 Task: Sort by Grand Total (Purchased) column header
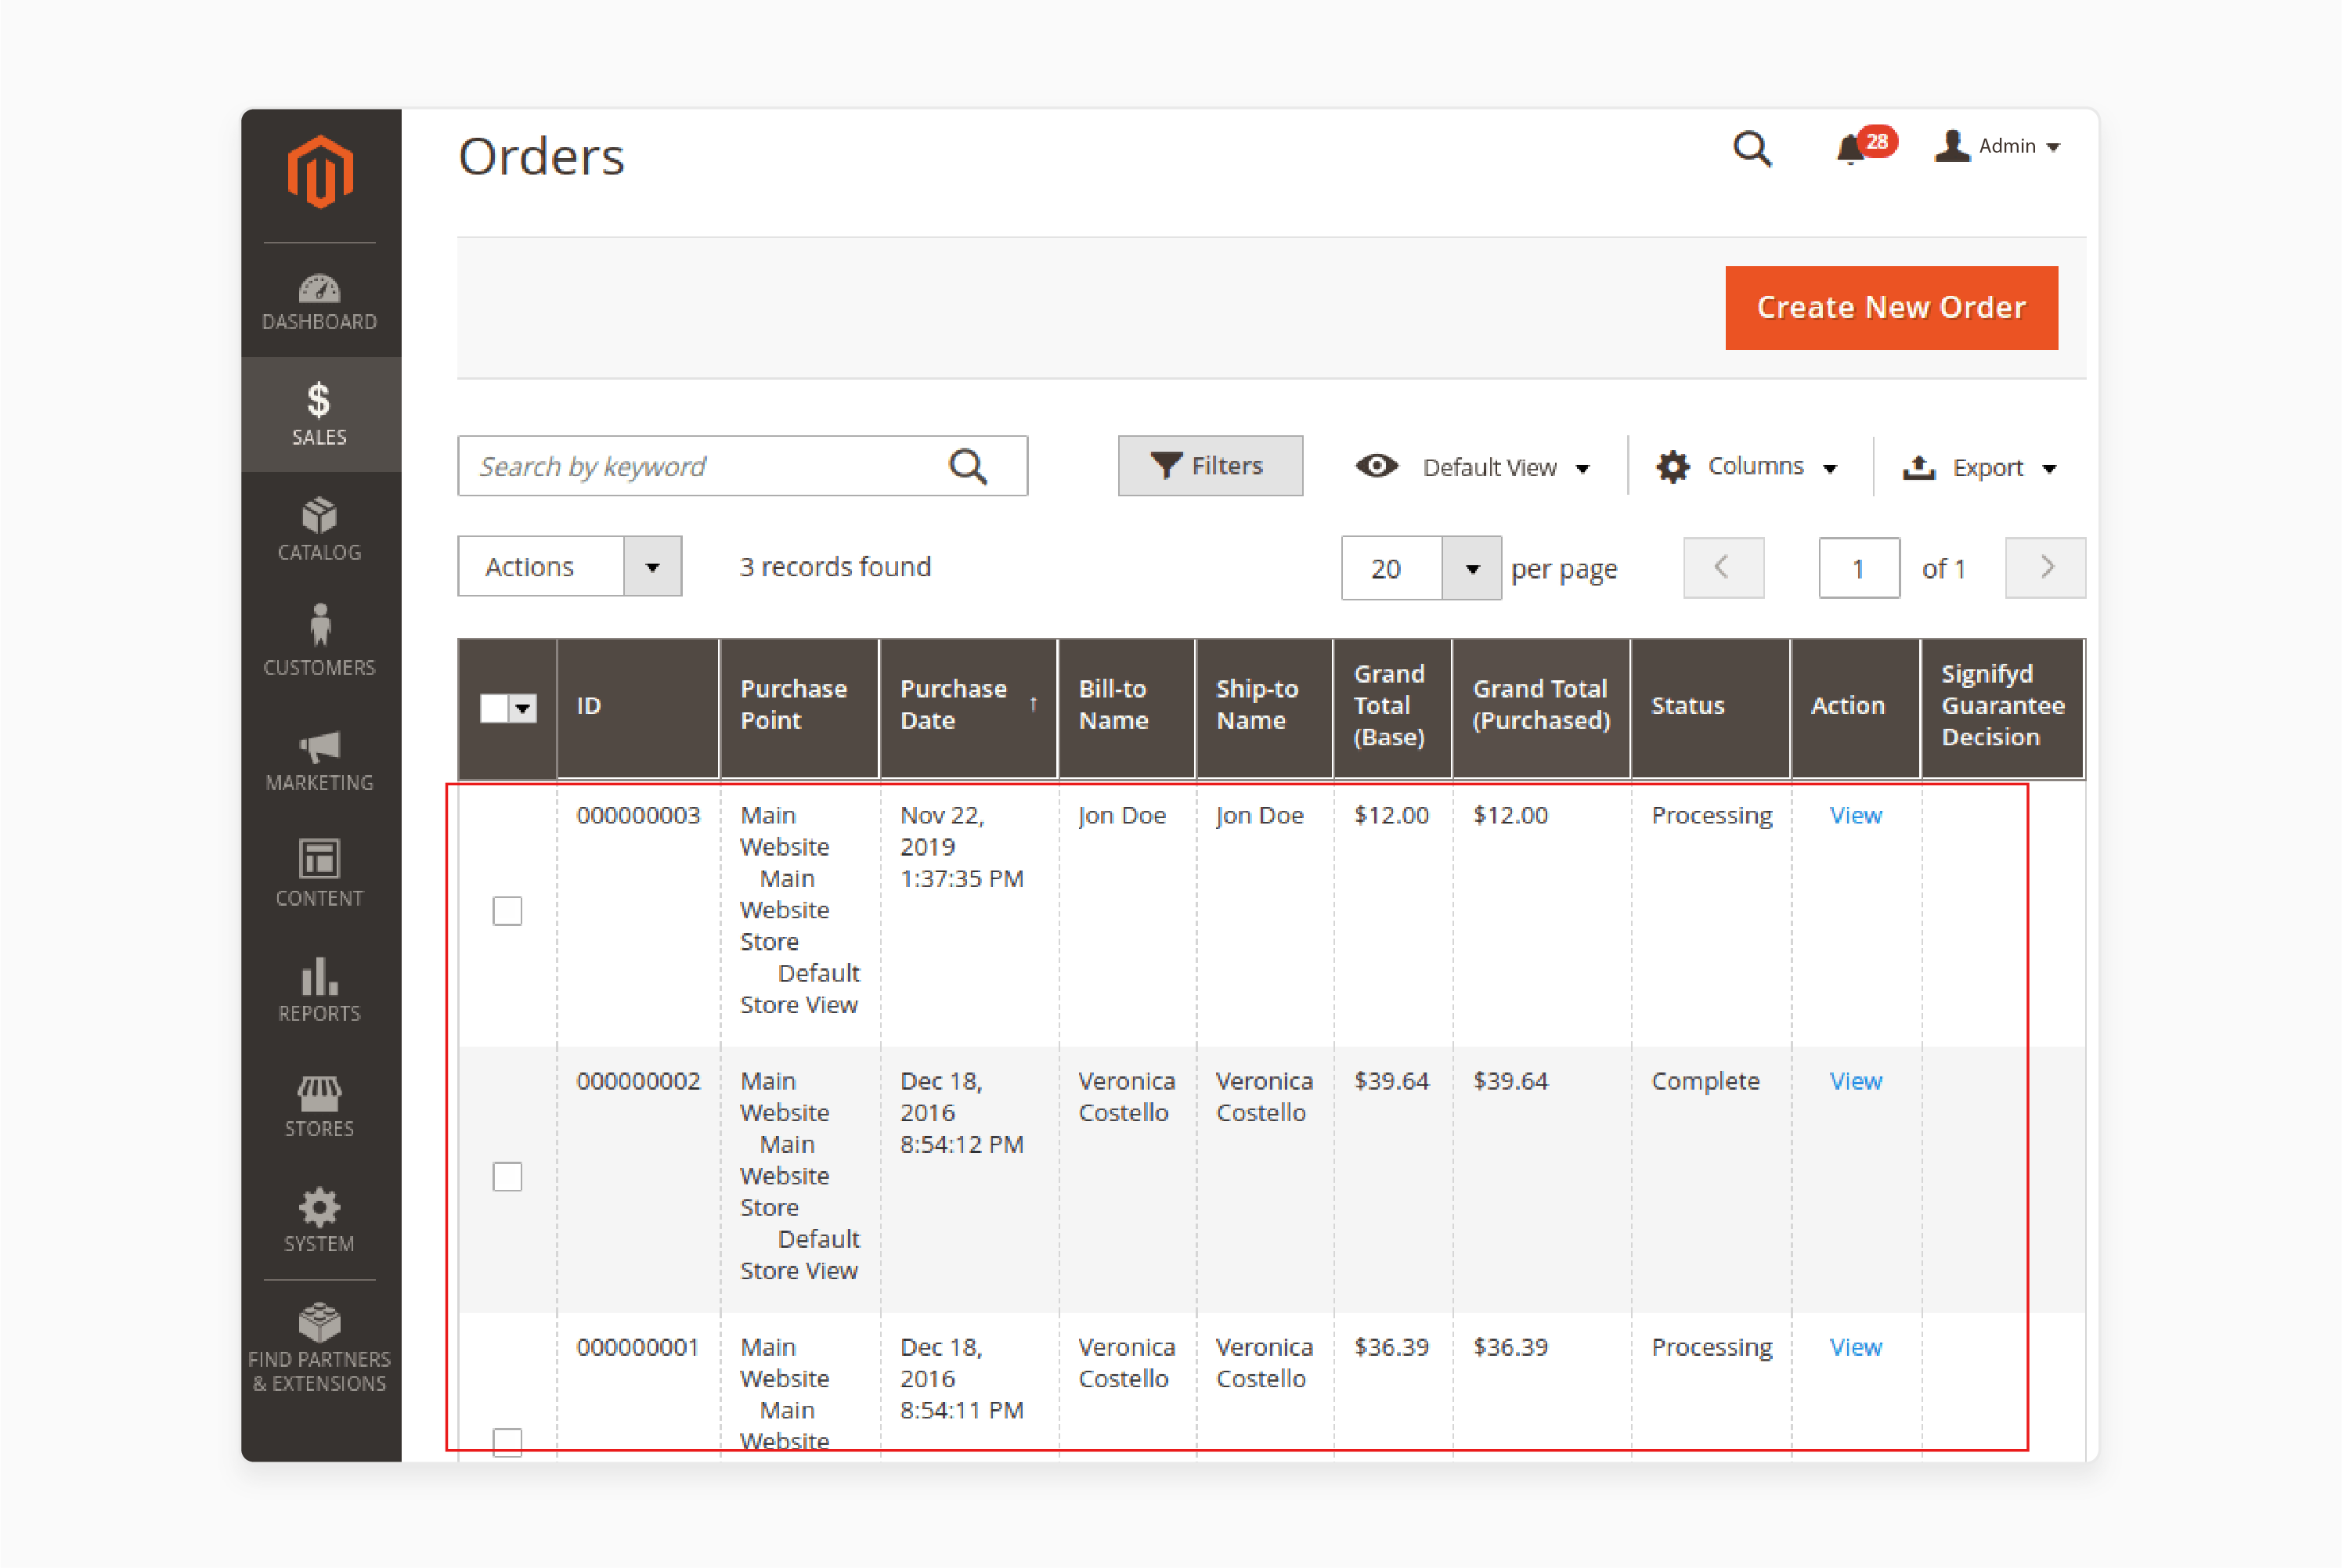[x=1541, y=708]
